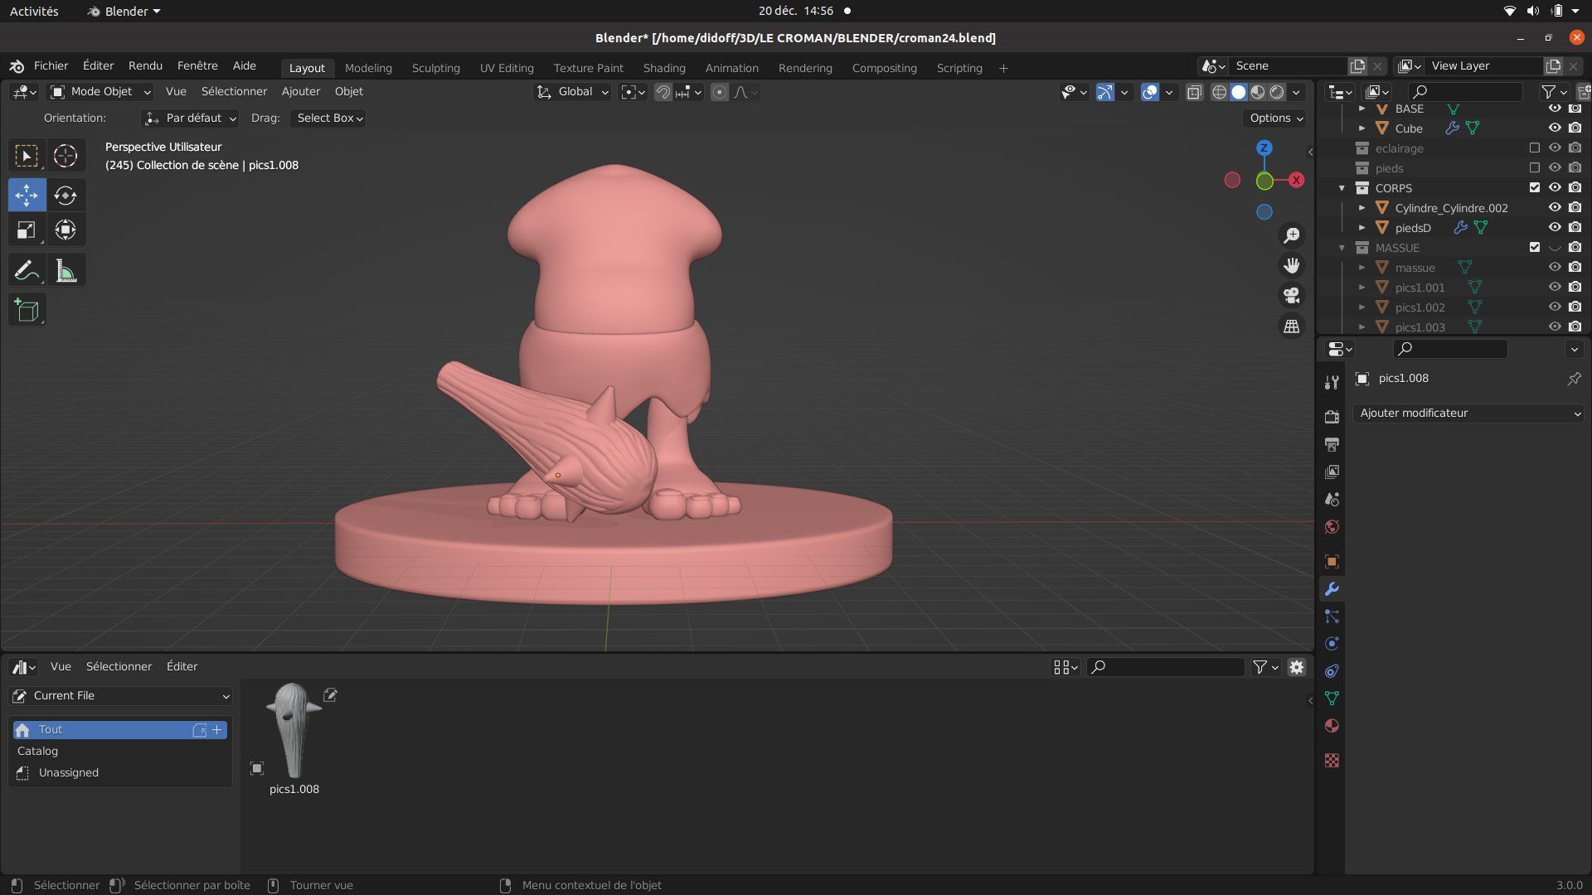The height and width of the screenshot is (895, 1592).
Task: Open the Modifiers wrench tab
Action: point(1332,589)
